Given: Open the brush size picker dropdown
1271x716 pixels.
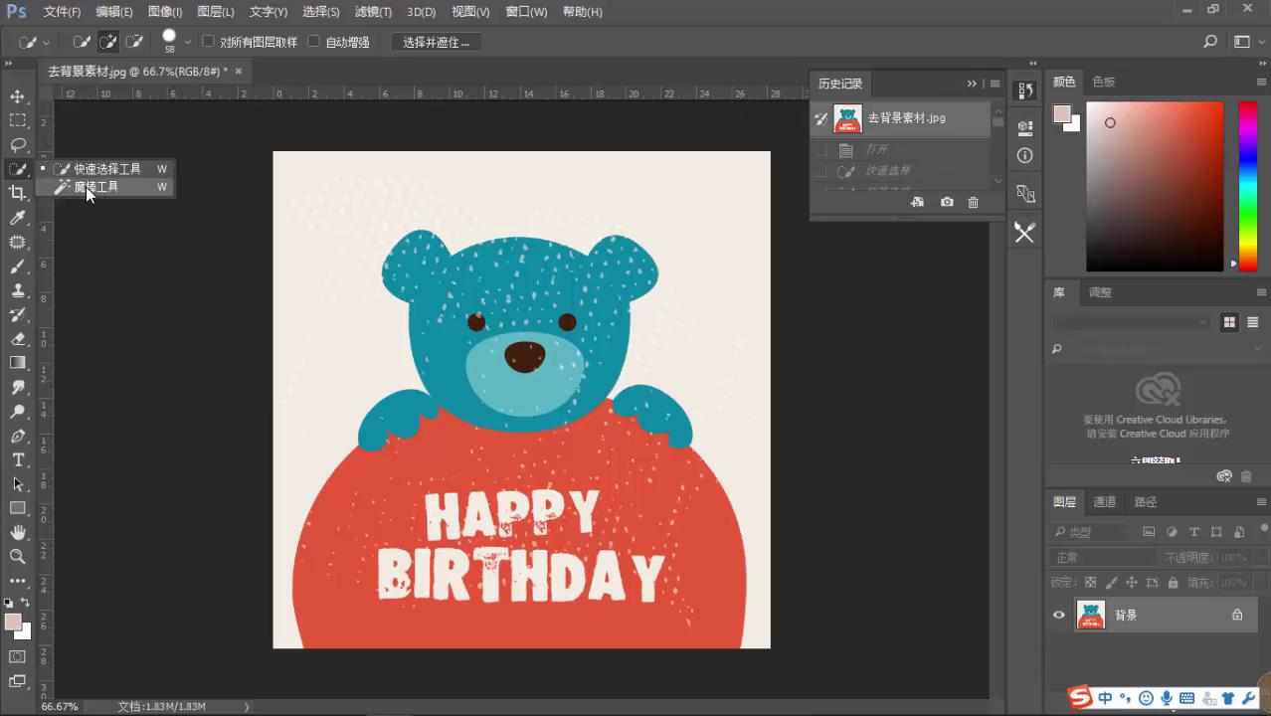Looking at the screenshot, I should click(187, 42).
